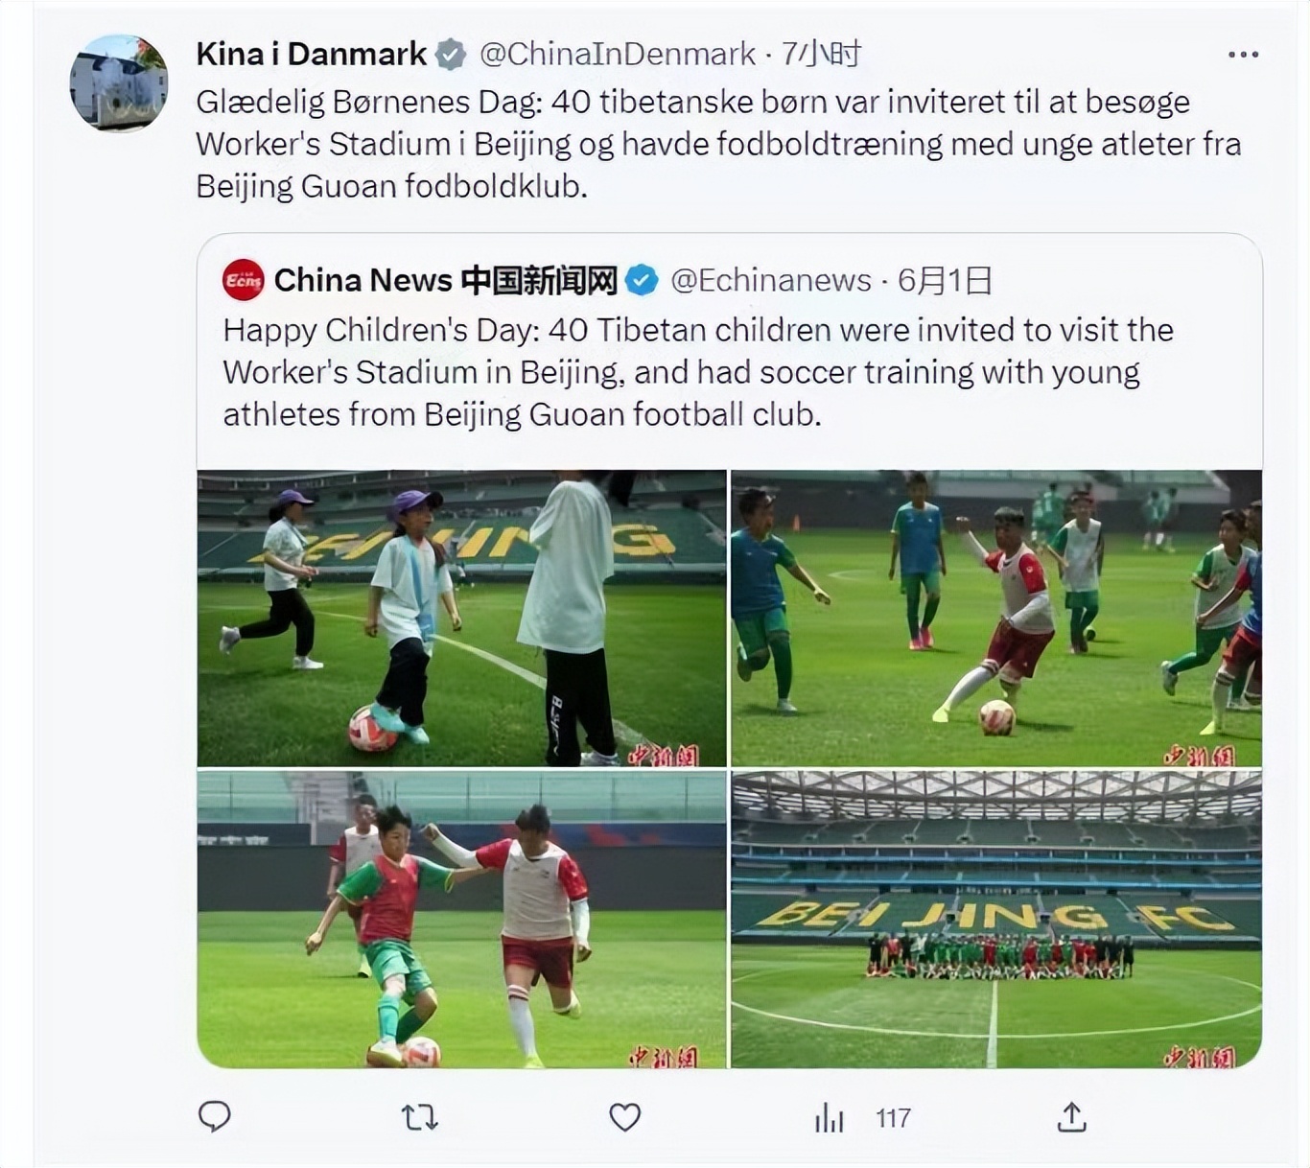Click the reply speech bubble icon
The width and height of the screenshot is (1310, 1168).
coord(214,1116)
